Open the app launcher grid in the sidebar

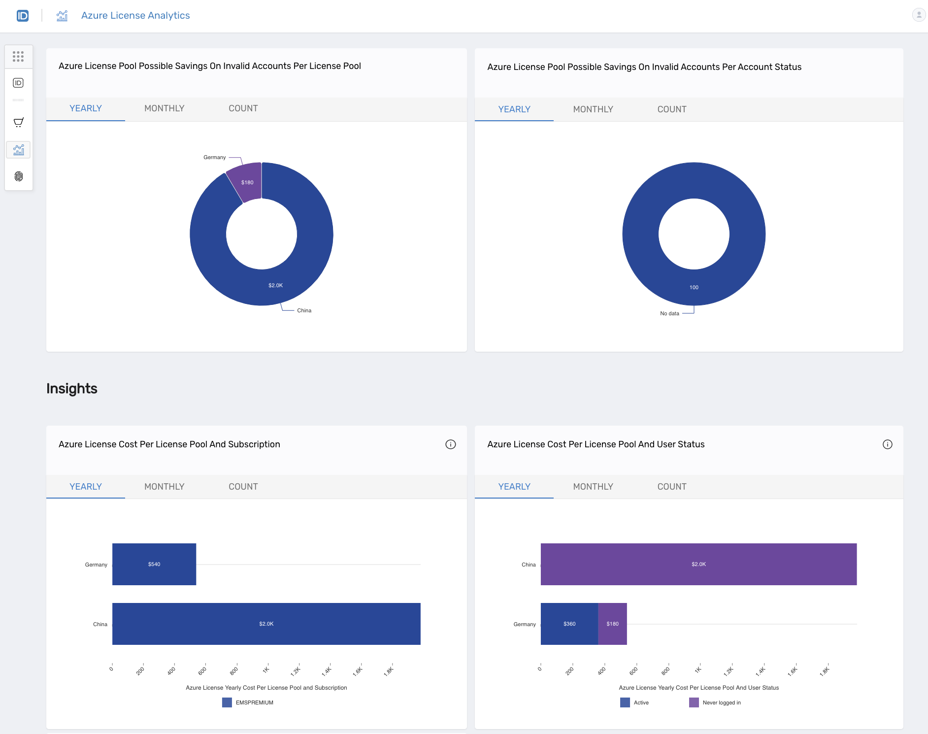pos(18,57)
